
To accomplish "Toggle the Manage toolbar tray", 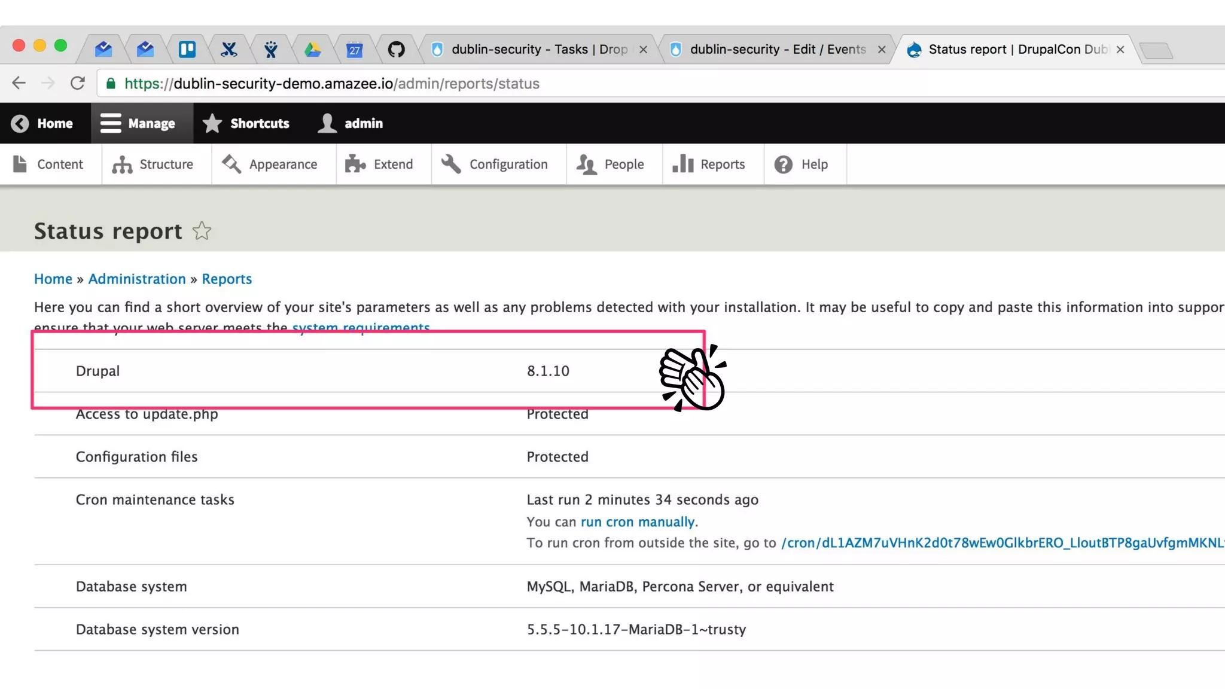I will click(x=139, y=123).
